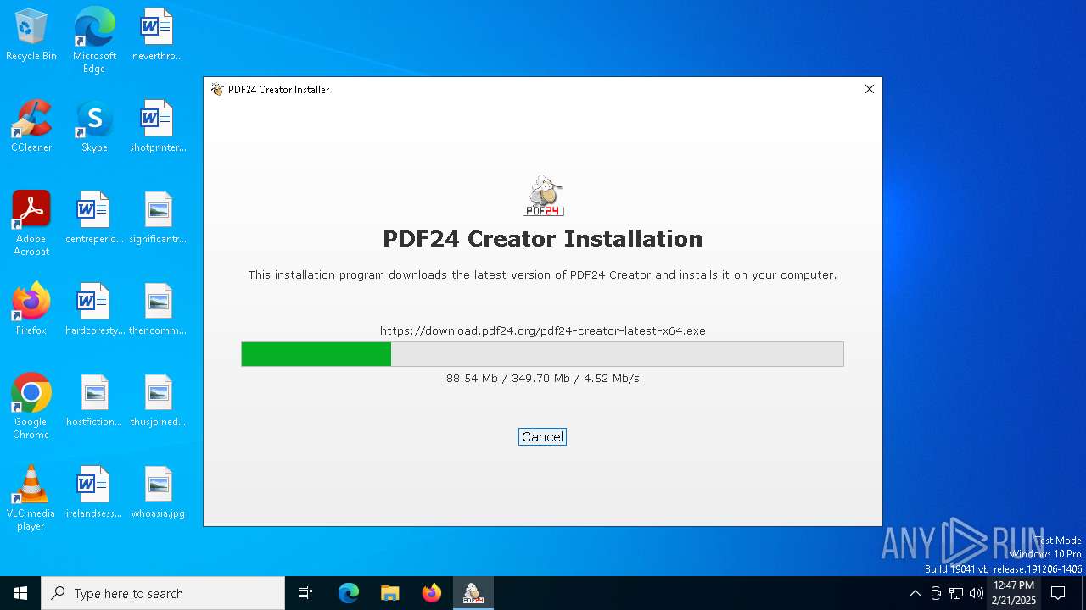Open the network status tray icon
Image resolution: width=1086 pixels, height=610 pixels.
(x=956, y=593)
